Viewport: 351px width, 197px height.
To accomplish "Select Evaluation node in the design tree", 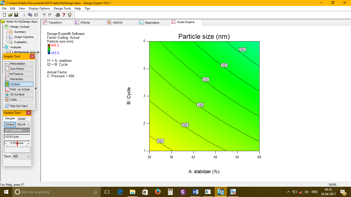I will [20, 42].
